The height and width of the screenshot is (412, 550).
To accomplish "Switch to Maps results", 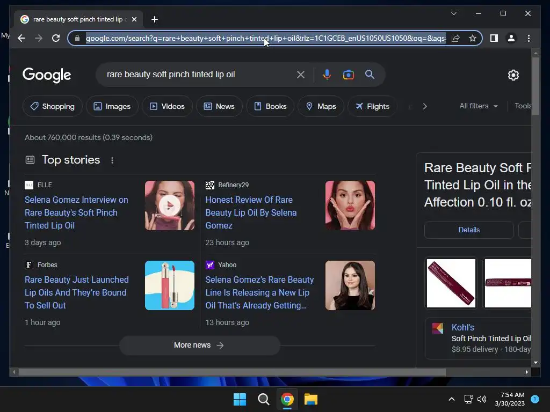I will 321,106.
